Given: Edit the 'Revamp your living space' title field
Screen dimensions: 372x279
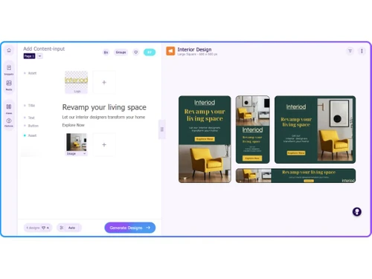Looking at the screenshot, I should (x=104, y=107).
